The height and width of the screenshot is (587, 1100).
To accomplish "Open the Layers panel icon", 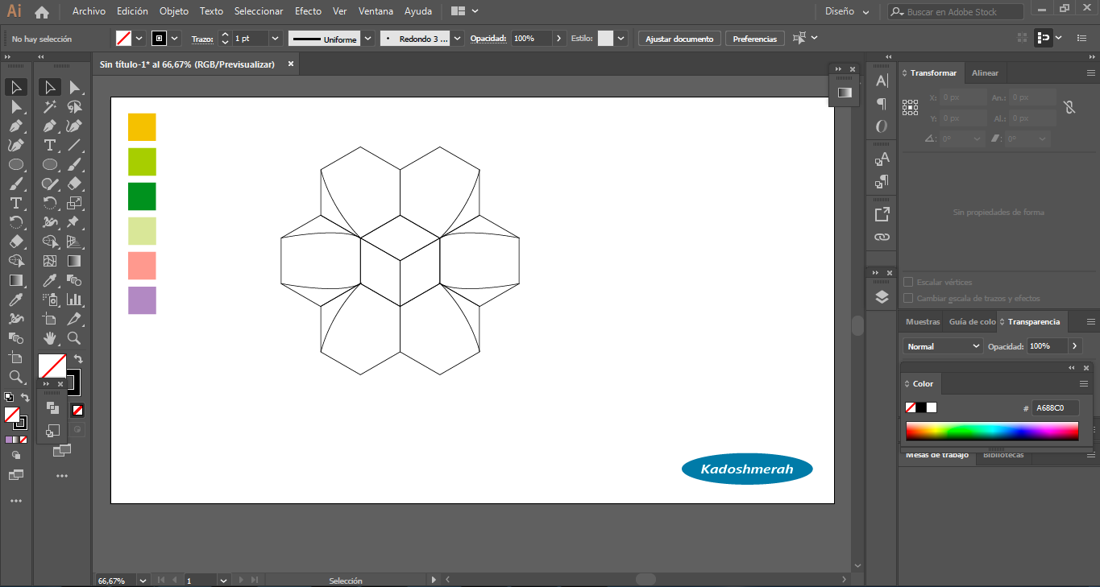I will 882,297.
